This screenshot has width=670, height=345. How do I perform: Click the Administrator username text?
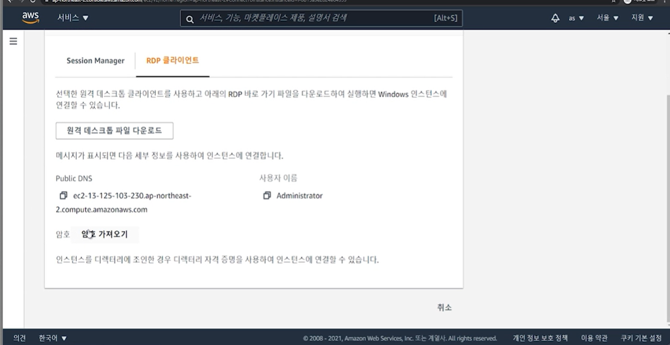click(299, 196)
